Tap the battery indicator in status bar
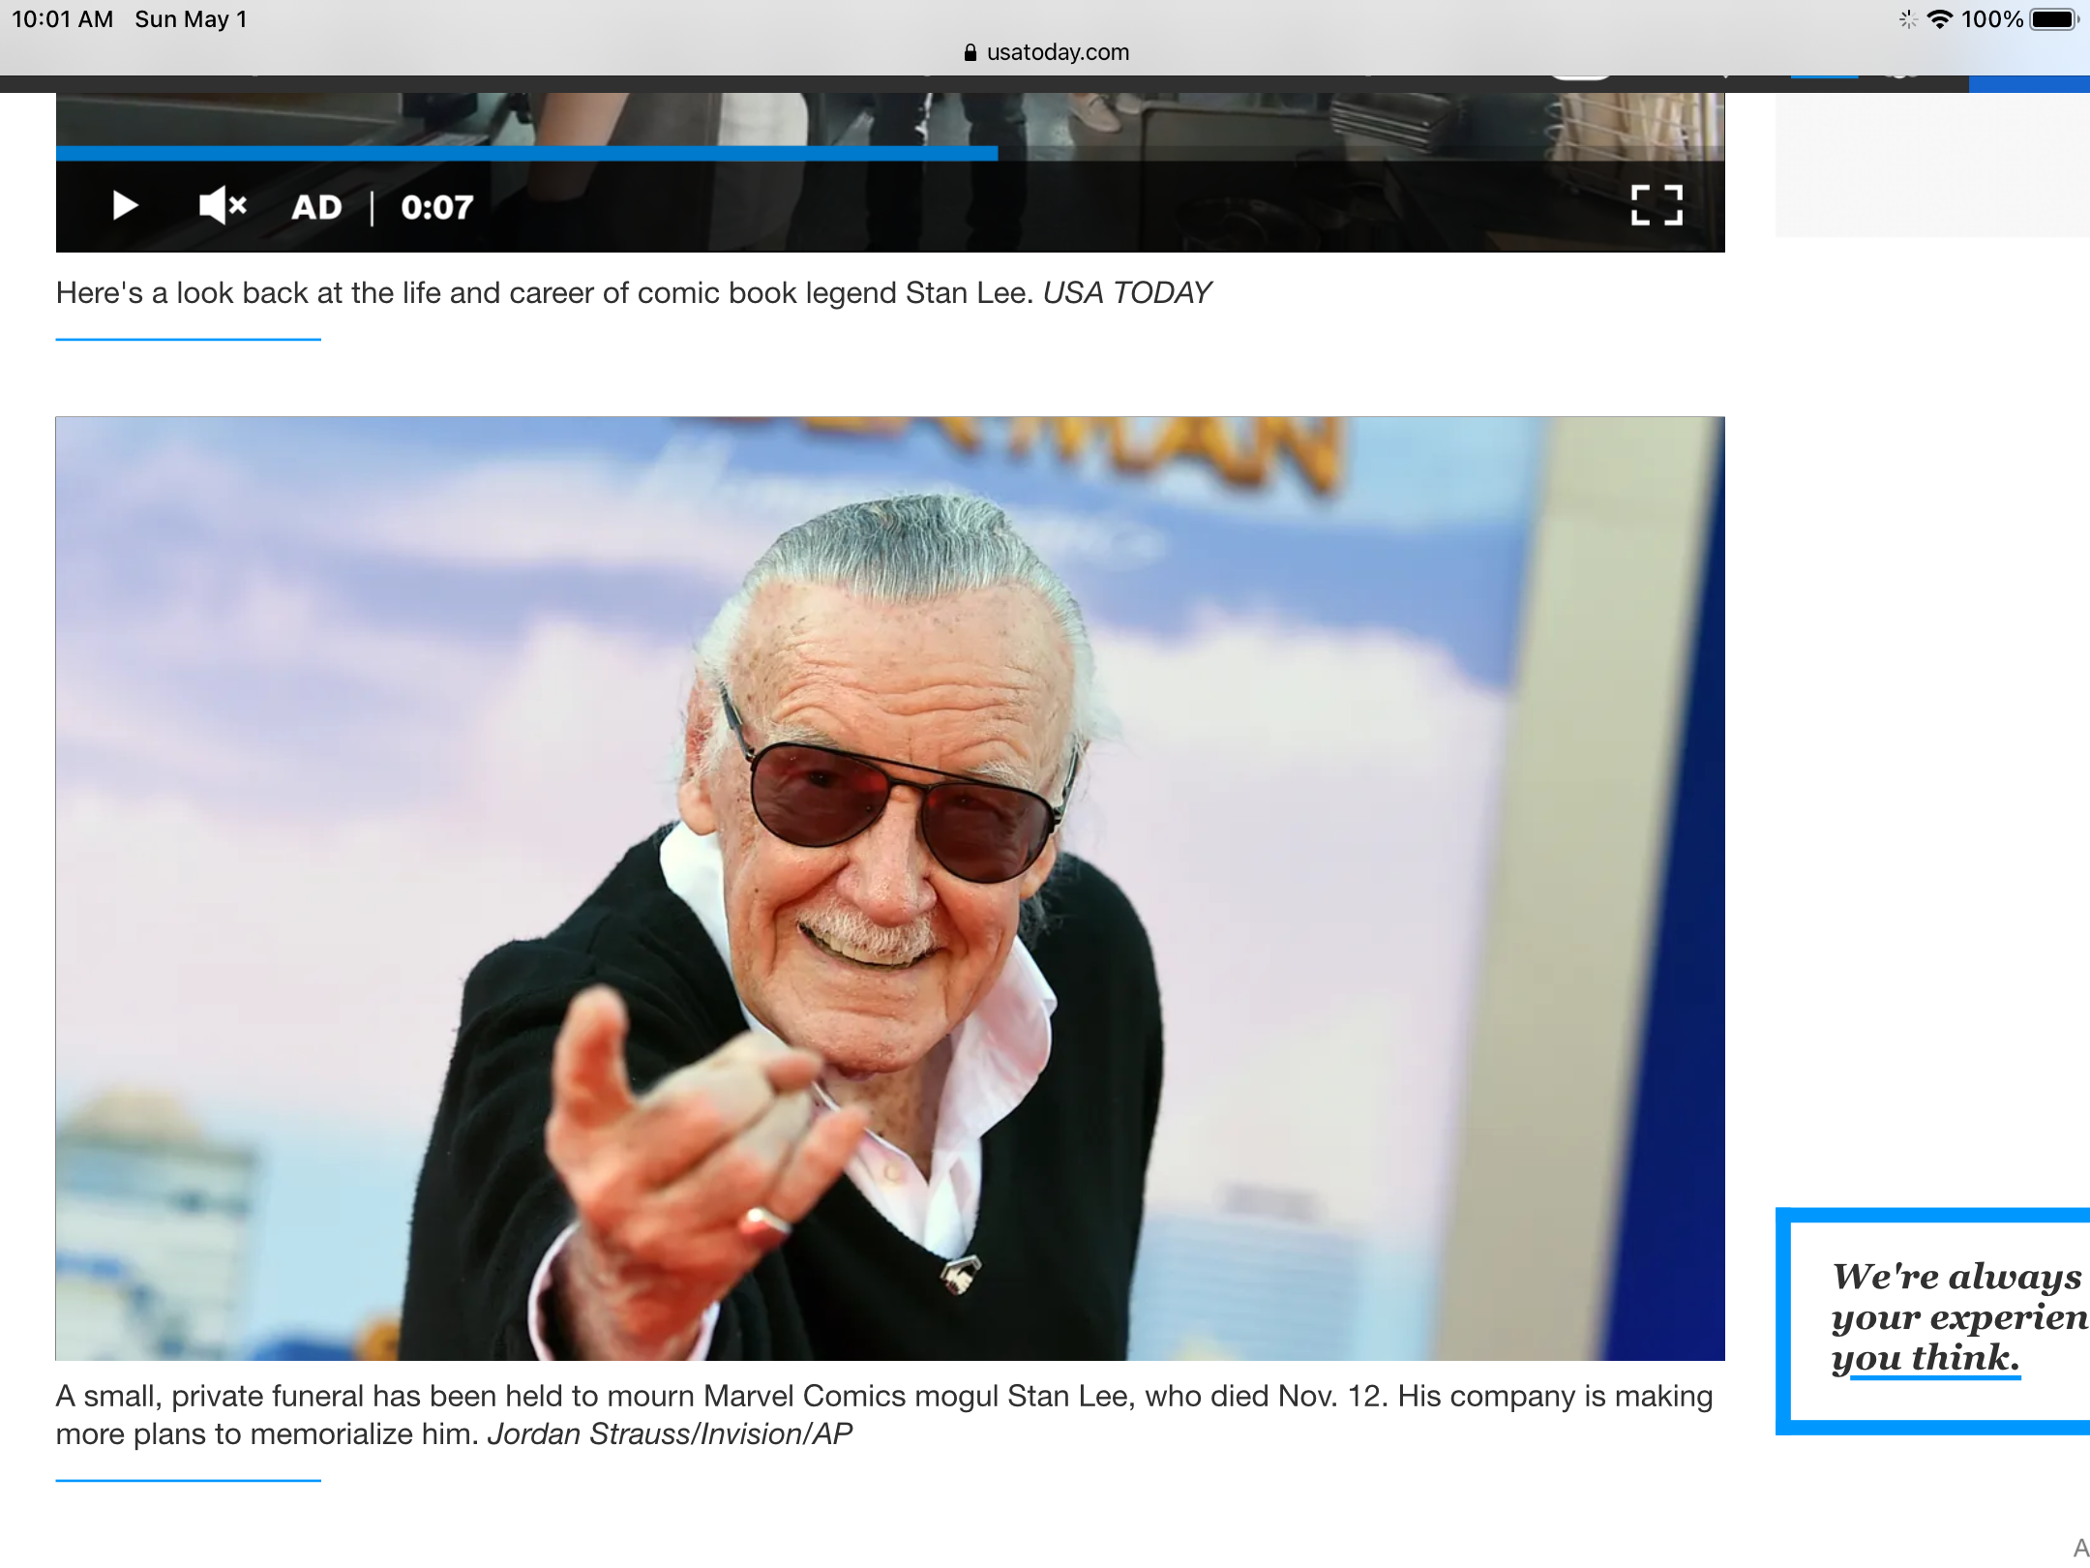2090x1568 pixels. tap(2053, 19)
